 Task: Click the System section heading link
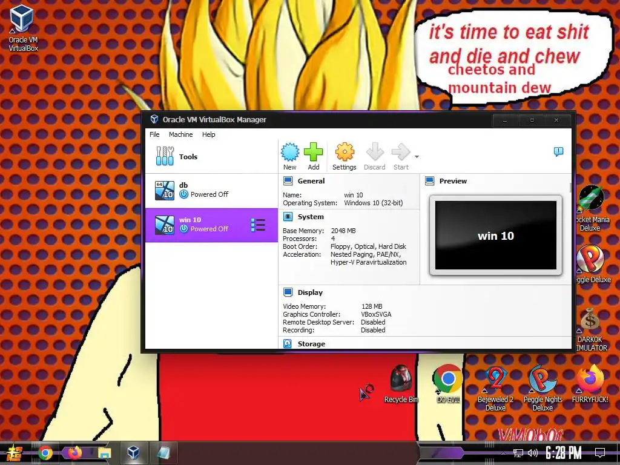pyautogui.click(x=311, y=217)
